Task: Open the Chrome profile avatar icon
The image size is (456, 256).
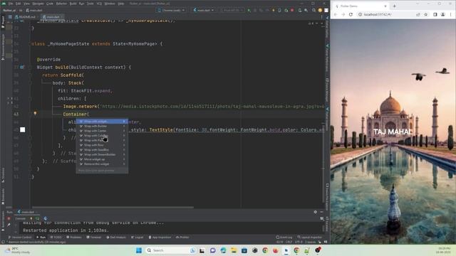Action: pos(442,14)
